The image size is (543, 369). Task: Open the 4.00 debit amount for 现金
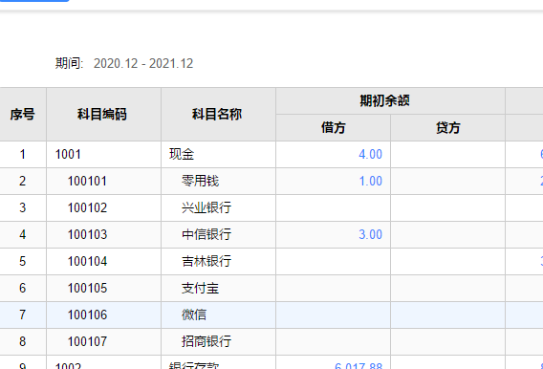370,154
